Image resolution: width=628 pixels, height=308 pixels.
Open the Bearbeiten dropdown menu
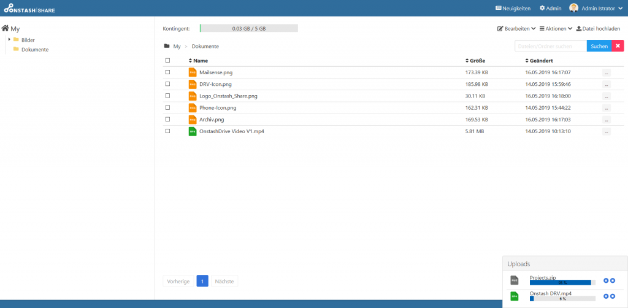click(516, 29)
